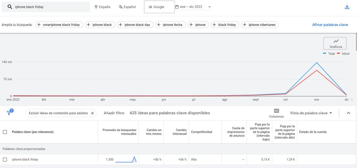Add 'iphone fecha' suggestion chip
This screenshot has height=168, width=357.
(170, 25)
